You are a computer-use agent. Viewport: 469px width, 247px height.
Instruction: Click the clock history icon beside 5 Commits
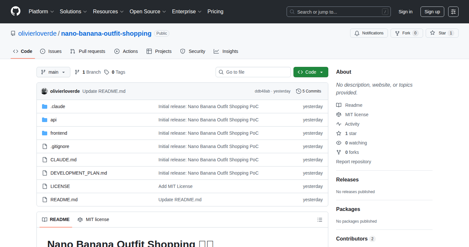coord(298,91)
